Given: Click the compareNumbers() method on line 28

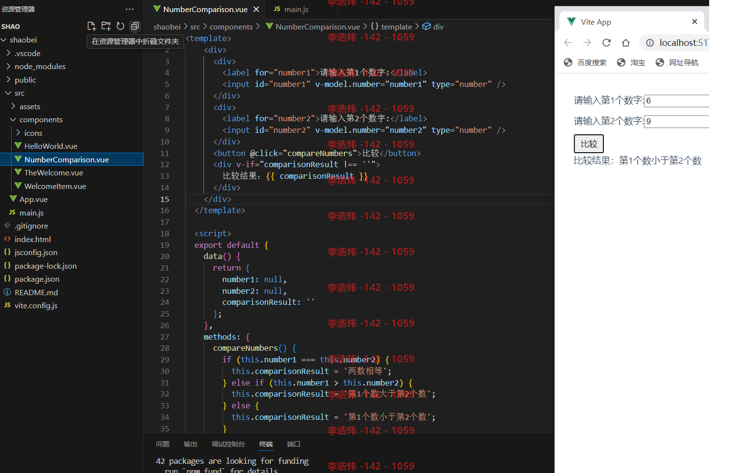Looking at the screenshot, I should pos(250,348).
